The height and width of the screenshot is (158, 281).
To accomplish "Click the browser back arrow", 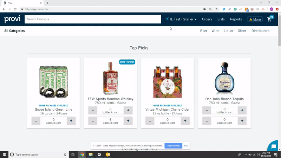I will [4, 9].
